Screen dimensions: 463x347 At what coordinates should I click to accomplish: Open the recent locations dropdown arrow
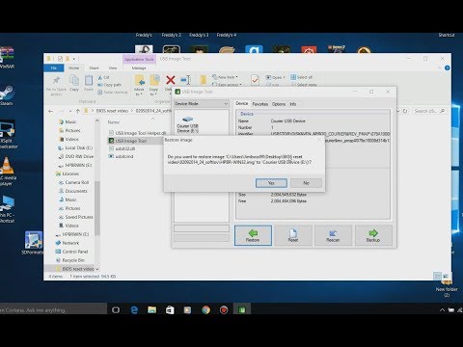pos(70,111)
